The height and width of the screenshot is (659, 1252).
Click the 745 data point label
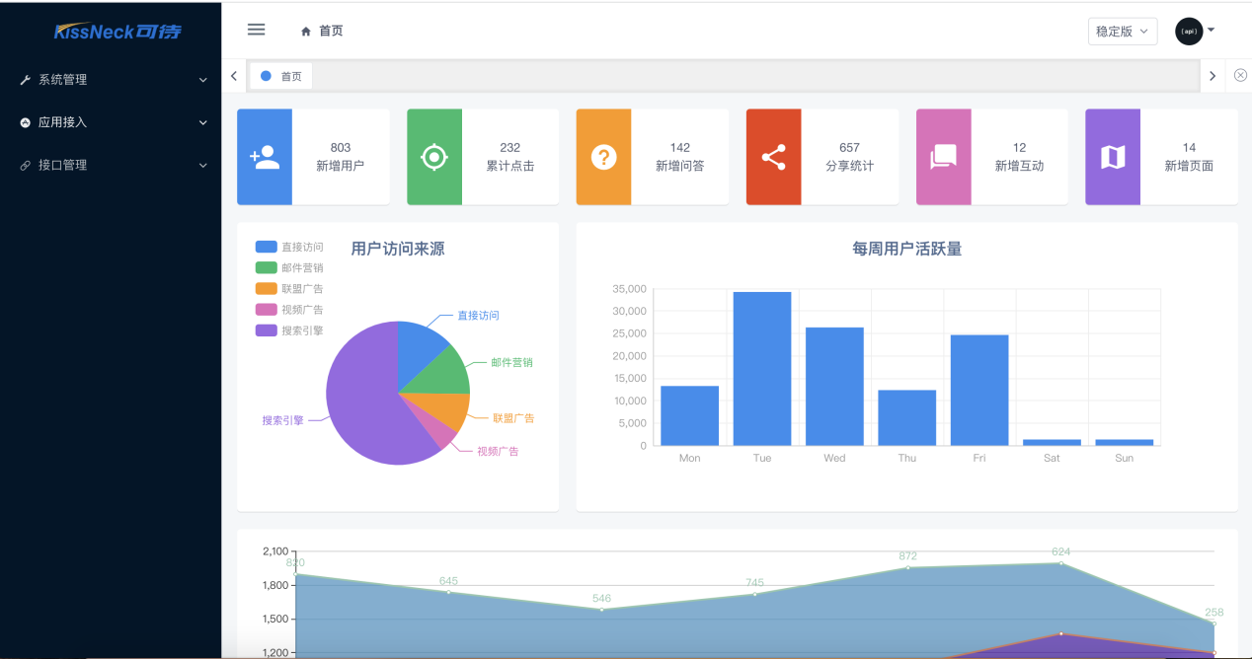click(754, 583)
